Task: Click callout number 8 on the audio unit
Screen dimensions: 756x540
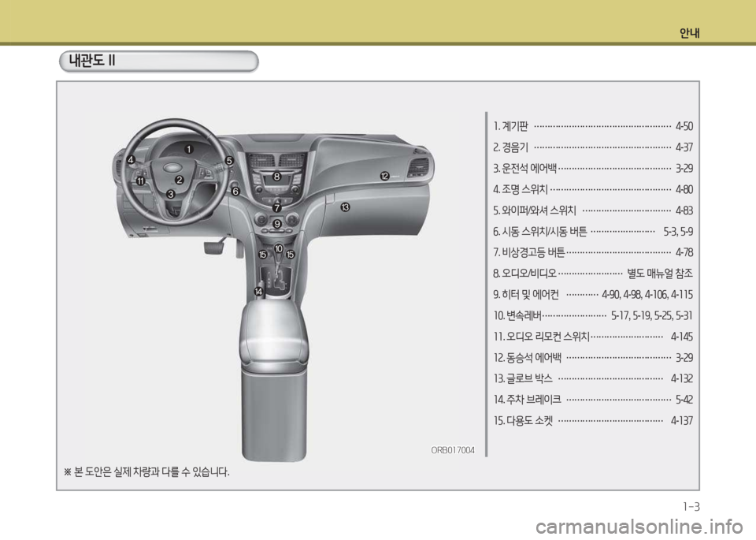Action: tap(276, 177)
